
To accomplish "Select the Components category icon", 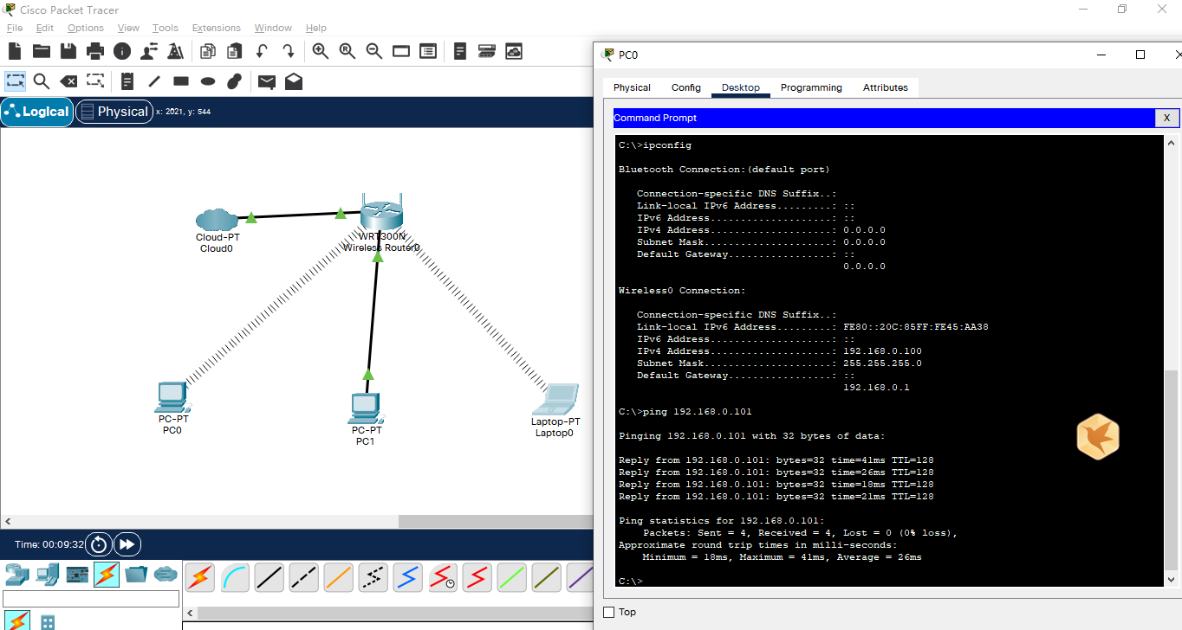I will tap(77, 574).
